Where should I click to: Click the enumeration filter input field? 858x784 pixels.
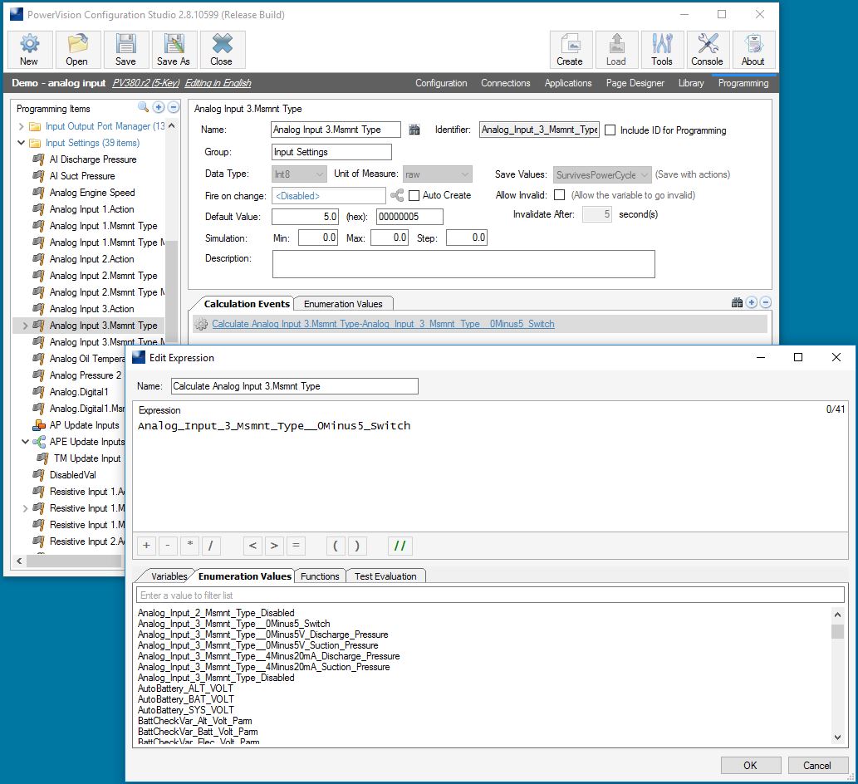[490, 595]
